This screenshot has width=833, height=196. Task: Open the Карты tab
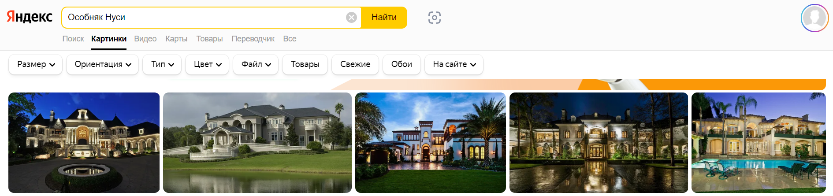click(176, 39)
